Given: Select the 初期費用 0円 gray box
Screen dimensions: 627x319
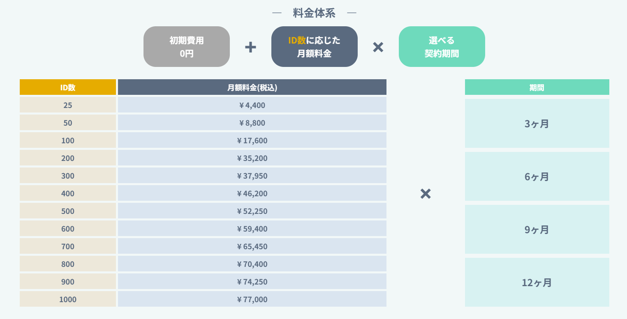Looking at the screenshot, I should 187,47.
